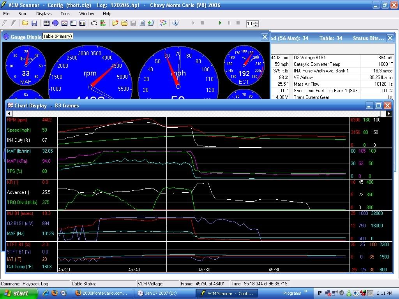The height and width of the screenshot is (299, 399).
Task: Open the Chart display toolbar icon
Action: [x=64, y=23]
